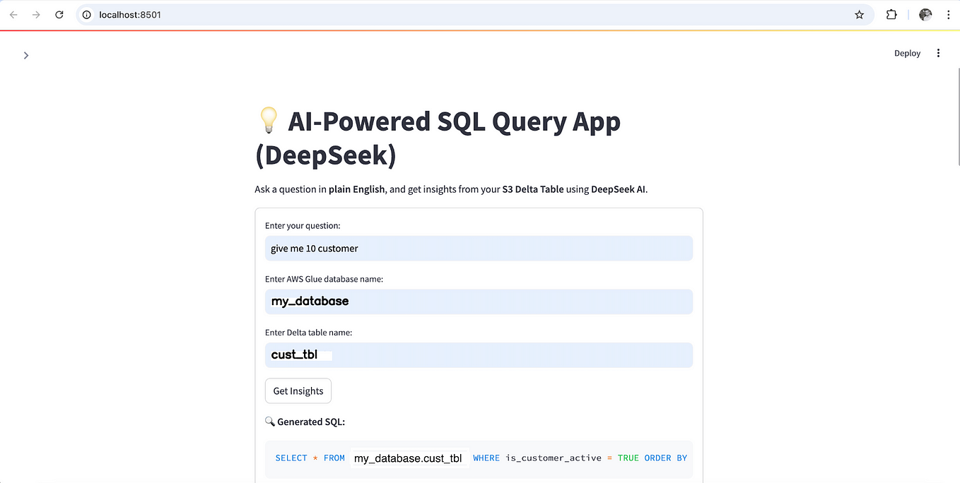
Task: Go forward with browser forward arrow
Action: point(36,14)
